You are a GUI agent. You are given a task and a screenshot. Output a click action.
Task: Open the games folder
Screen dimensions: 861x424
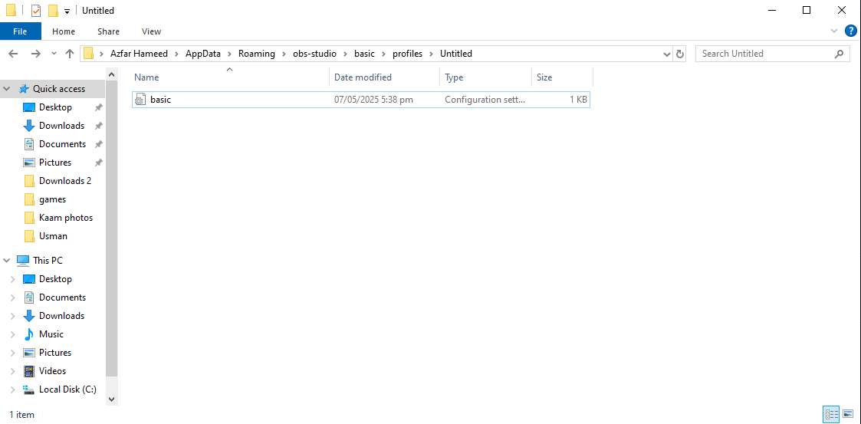coord(52,199)
